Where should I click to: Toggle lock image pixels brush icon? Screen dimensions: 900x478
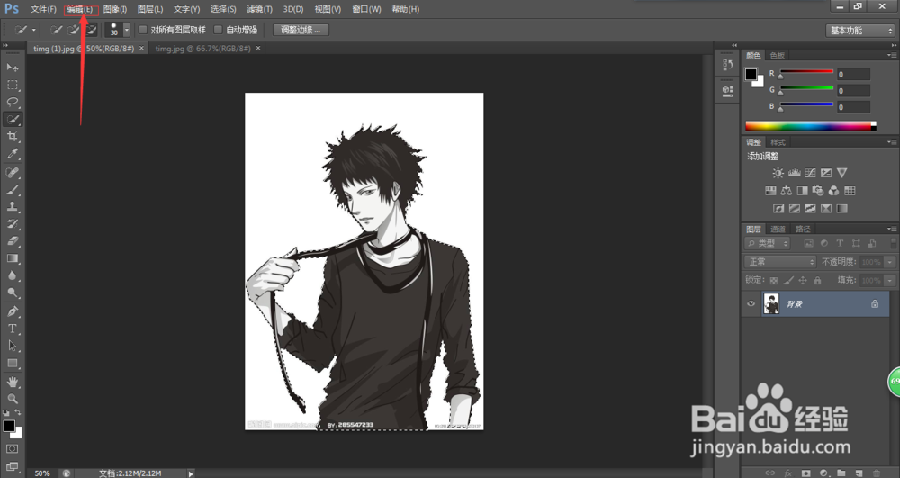click(788, 281)
